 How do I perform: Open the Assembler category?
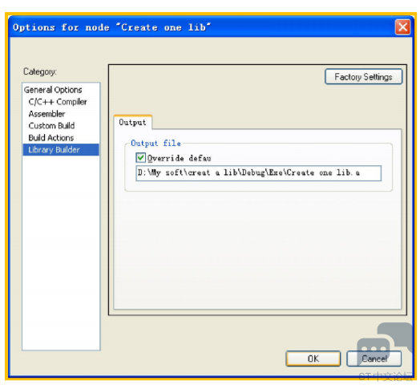pyautogui.click(x=46, y=114)
